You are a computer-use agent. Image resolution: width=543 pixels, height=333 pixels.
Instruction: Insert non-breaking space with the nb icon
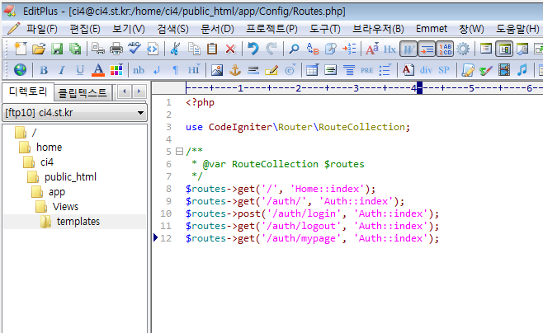139,70
